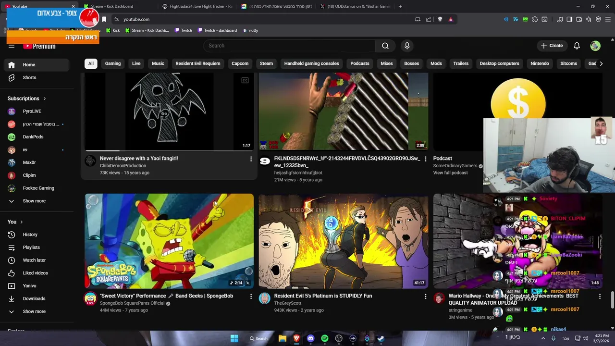The image size is (615, 346).
Task: Select the Music filter chip
Action: [158, 63]
